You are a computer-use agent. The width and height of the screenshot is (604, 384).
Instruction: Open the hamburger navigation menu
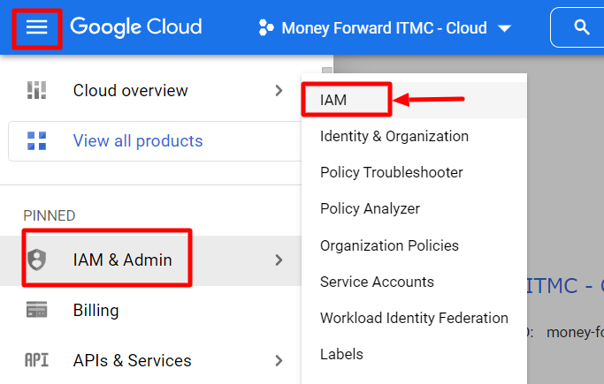click(36, 27)
